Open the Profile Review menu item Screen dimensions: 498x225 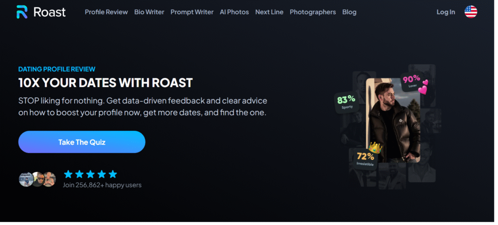coord(107,12)
